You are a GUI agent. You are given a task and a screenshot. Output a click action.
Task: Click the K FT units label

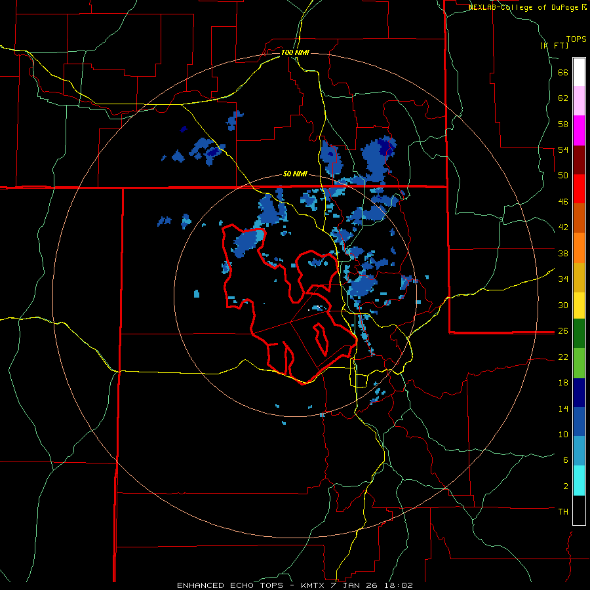click(554, 45)
